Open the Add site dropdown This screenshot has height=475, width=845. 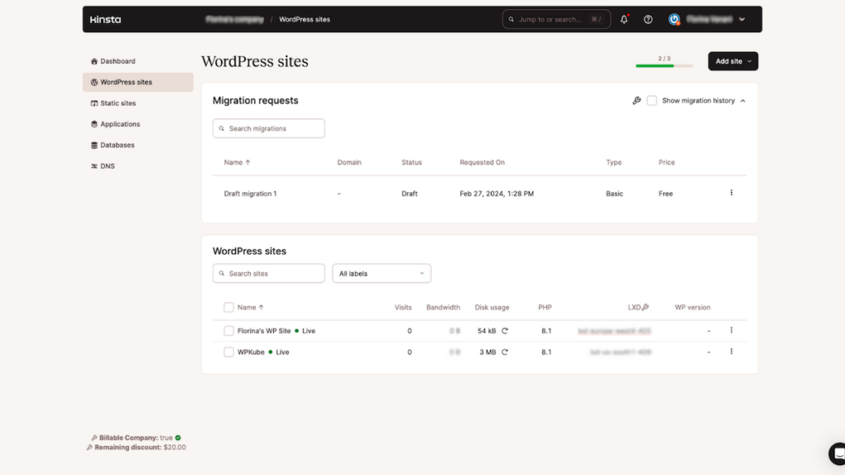(x=733, y=61)
